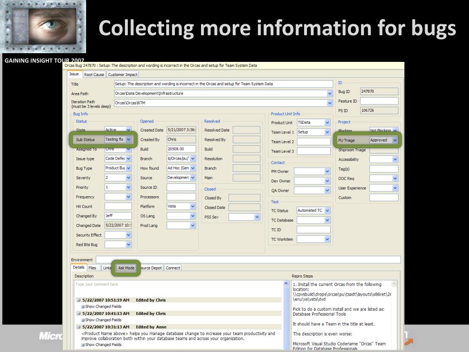Click the Source ID input field
469x352 pixels.
(181, 187)
